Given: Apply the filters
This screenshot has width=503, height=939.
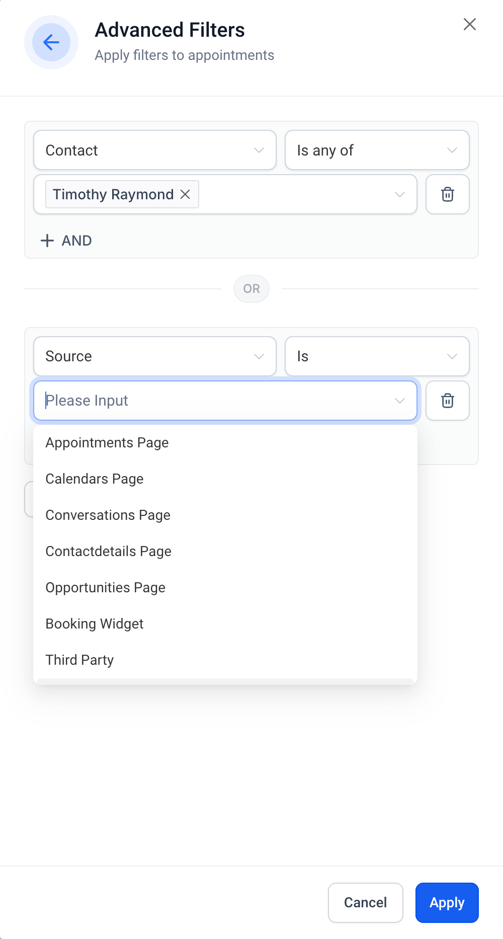Looking at the screenshot, I should [447, 903].
